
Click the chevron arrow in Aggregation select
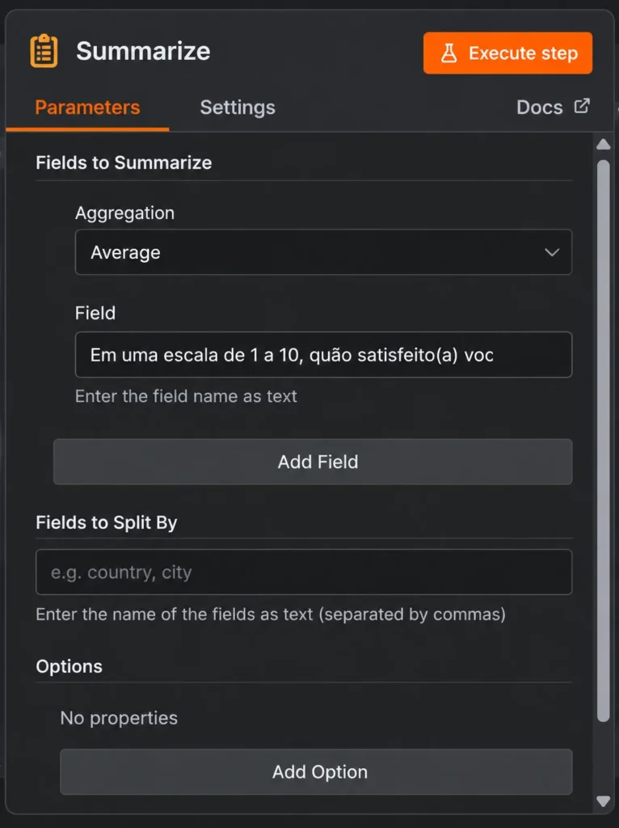click(552, 252)
